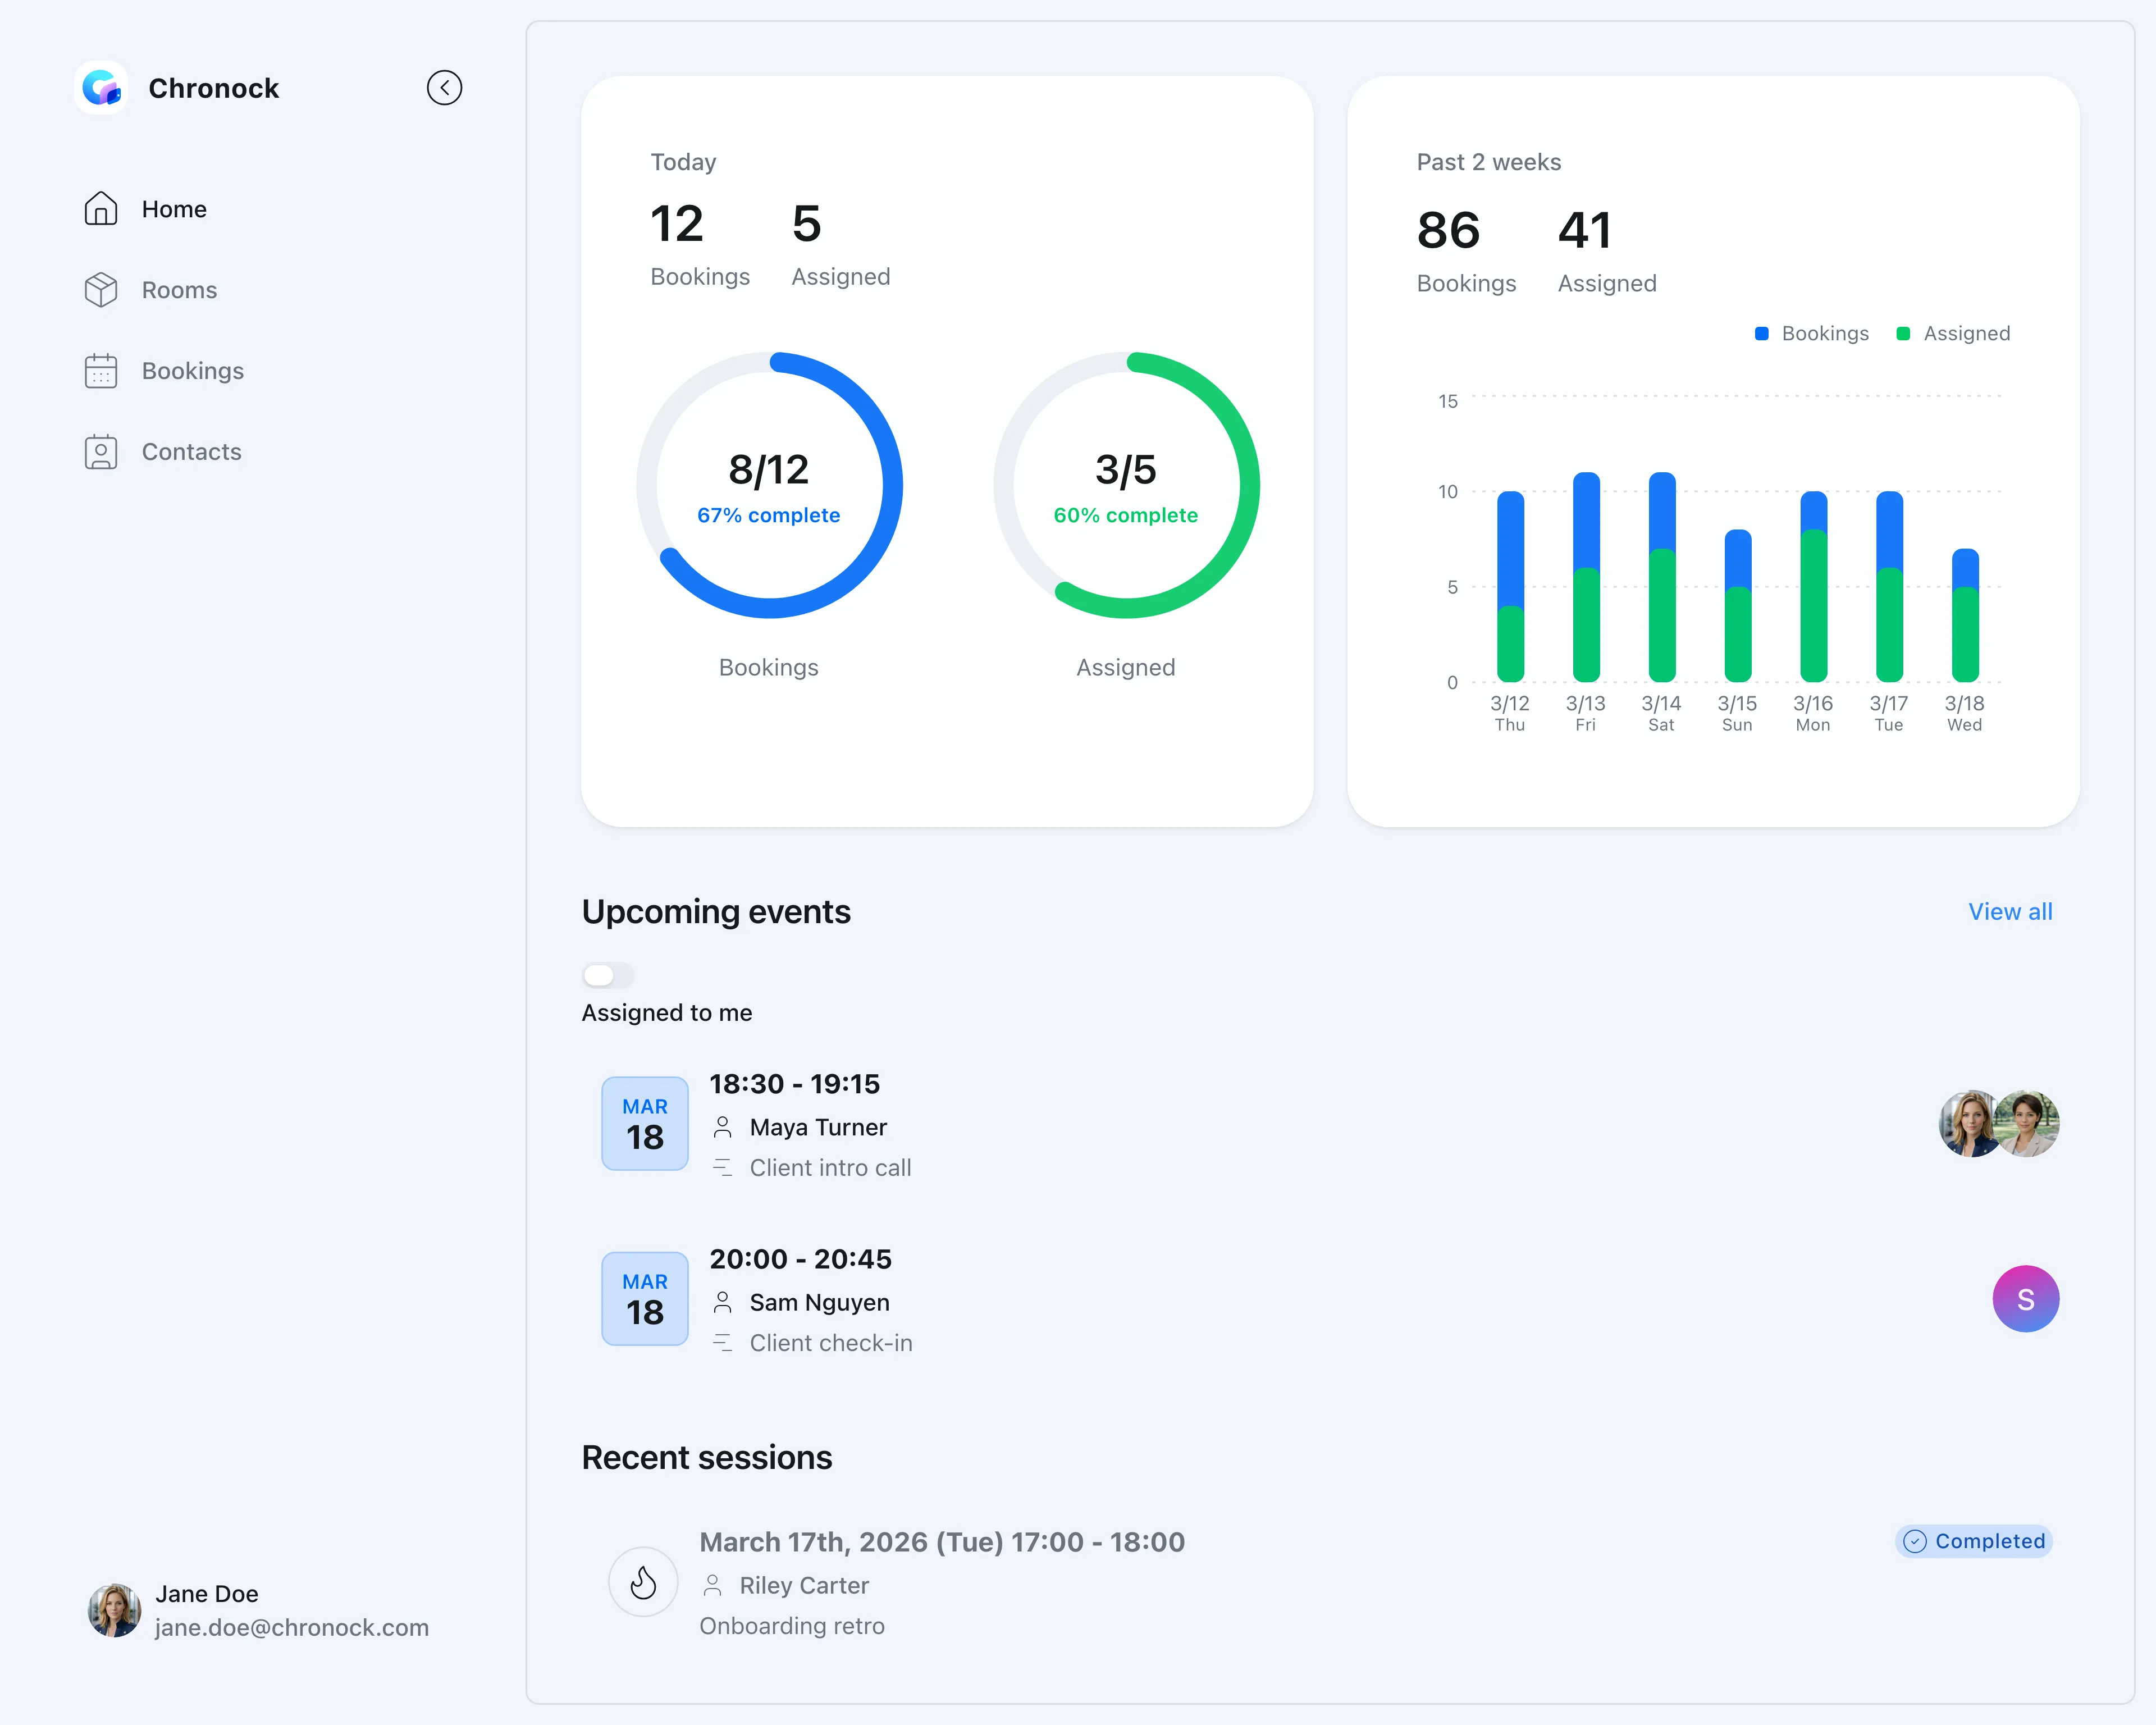Click the Home house icon
This screenshot has height=1725, width=2156.
(x=101, y=209)
